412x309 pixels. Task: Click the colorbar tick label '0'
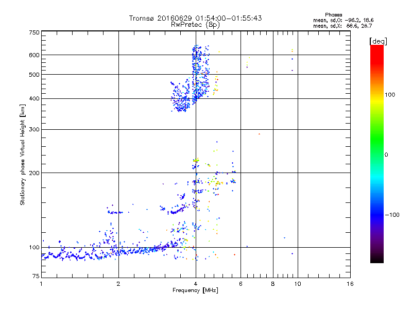[386, 155]
